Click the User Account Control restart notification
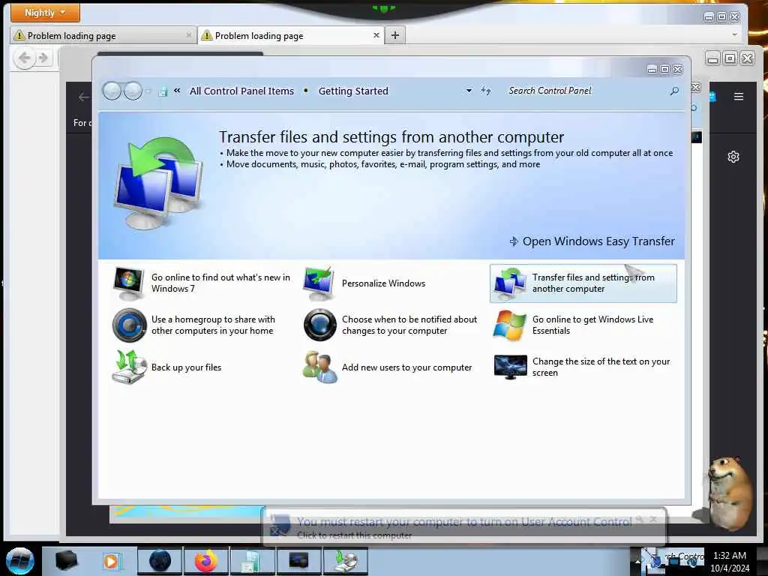 point(464,527)
